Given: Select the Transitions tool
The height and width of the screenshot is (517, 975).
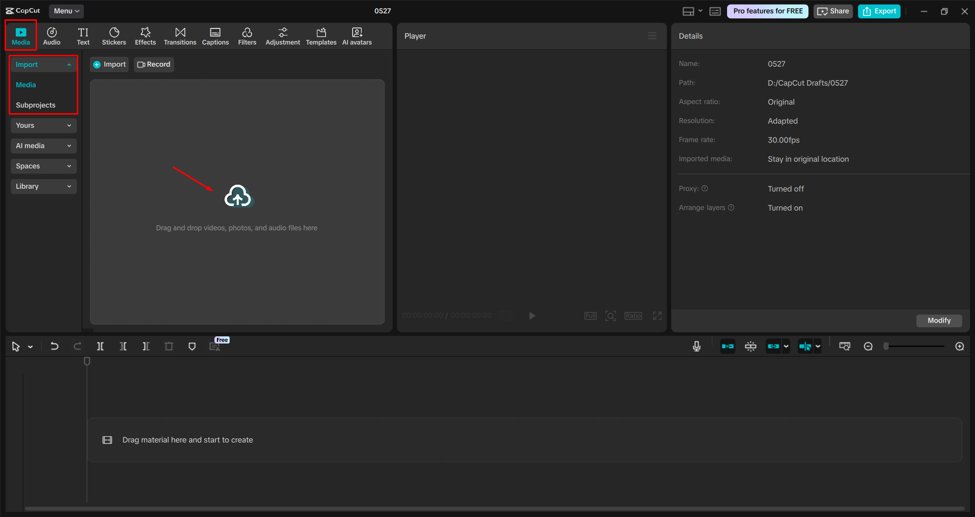Looking at the screenshot, I should [x=180, y=36].
